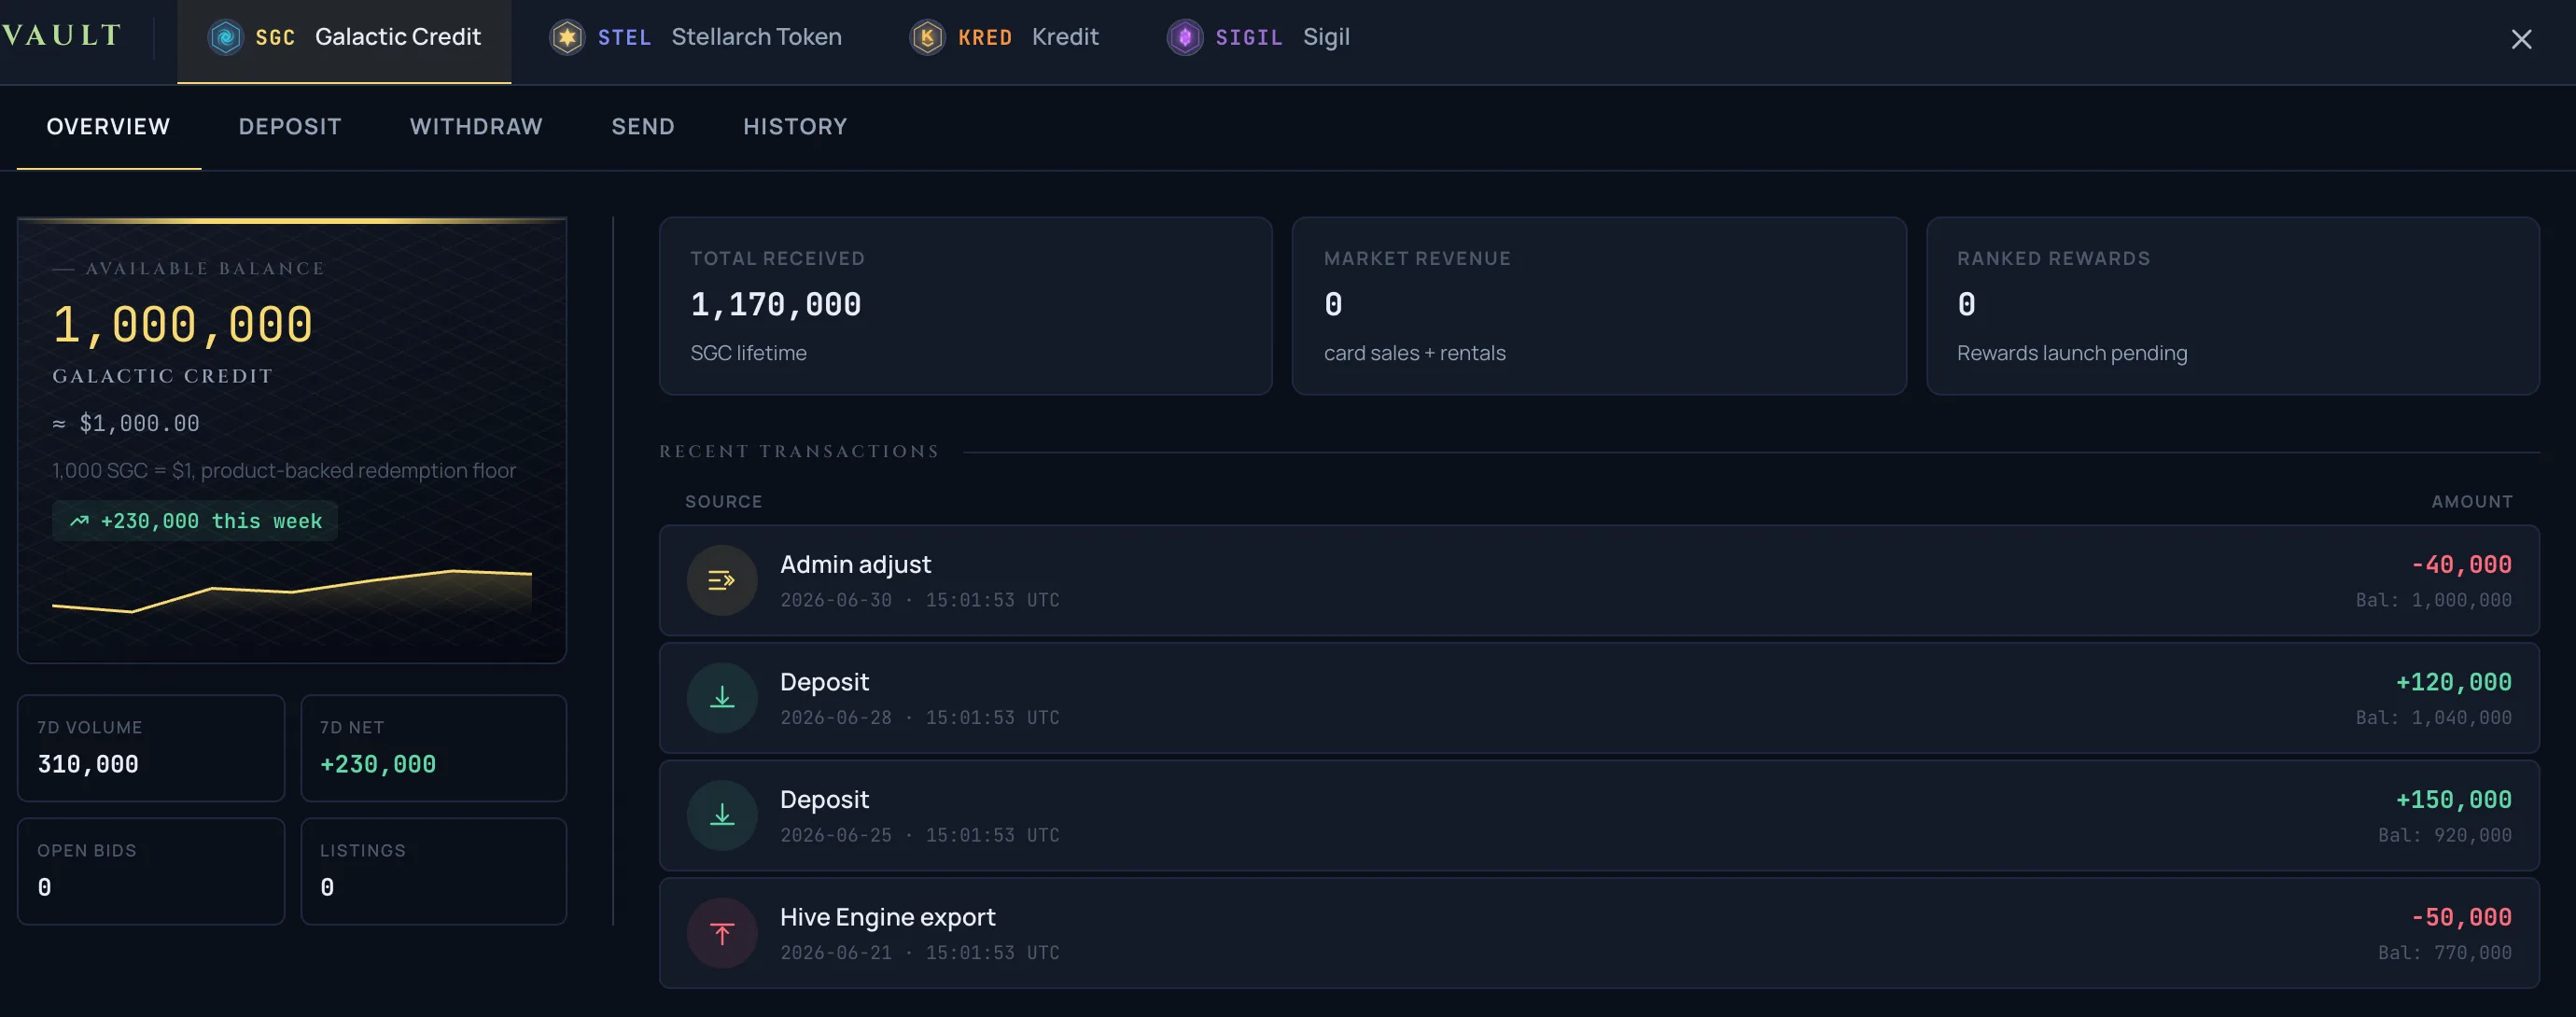Click the Listings tile
Viewport: 2576px width, 1017px height.
click(x=434, y=871)
